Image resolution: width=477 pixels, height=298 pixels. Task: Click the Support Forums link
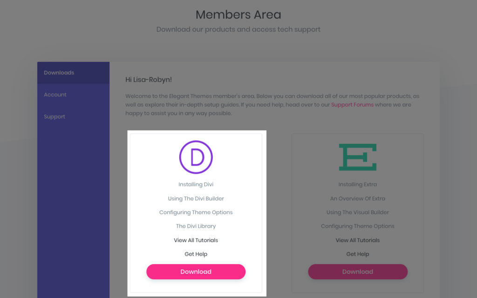pyautogui.click(x=352, y=105)
